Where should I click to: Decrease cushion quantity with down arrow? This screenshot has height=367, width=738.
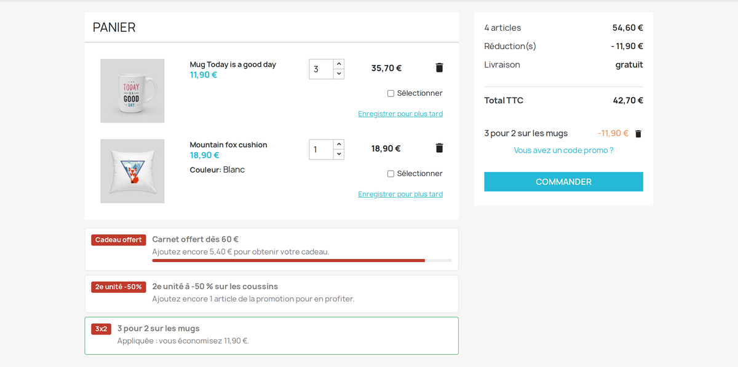point(339,154)
